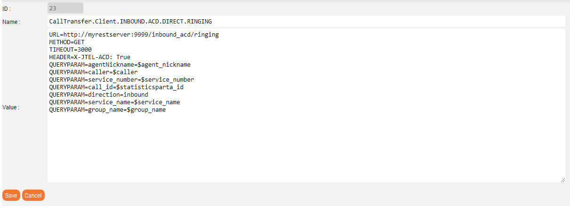Screen dimensions: 570x206
Task: Click the Value textarea resize handle
Action: (x=562, y=180)
